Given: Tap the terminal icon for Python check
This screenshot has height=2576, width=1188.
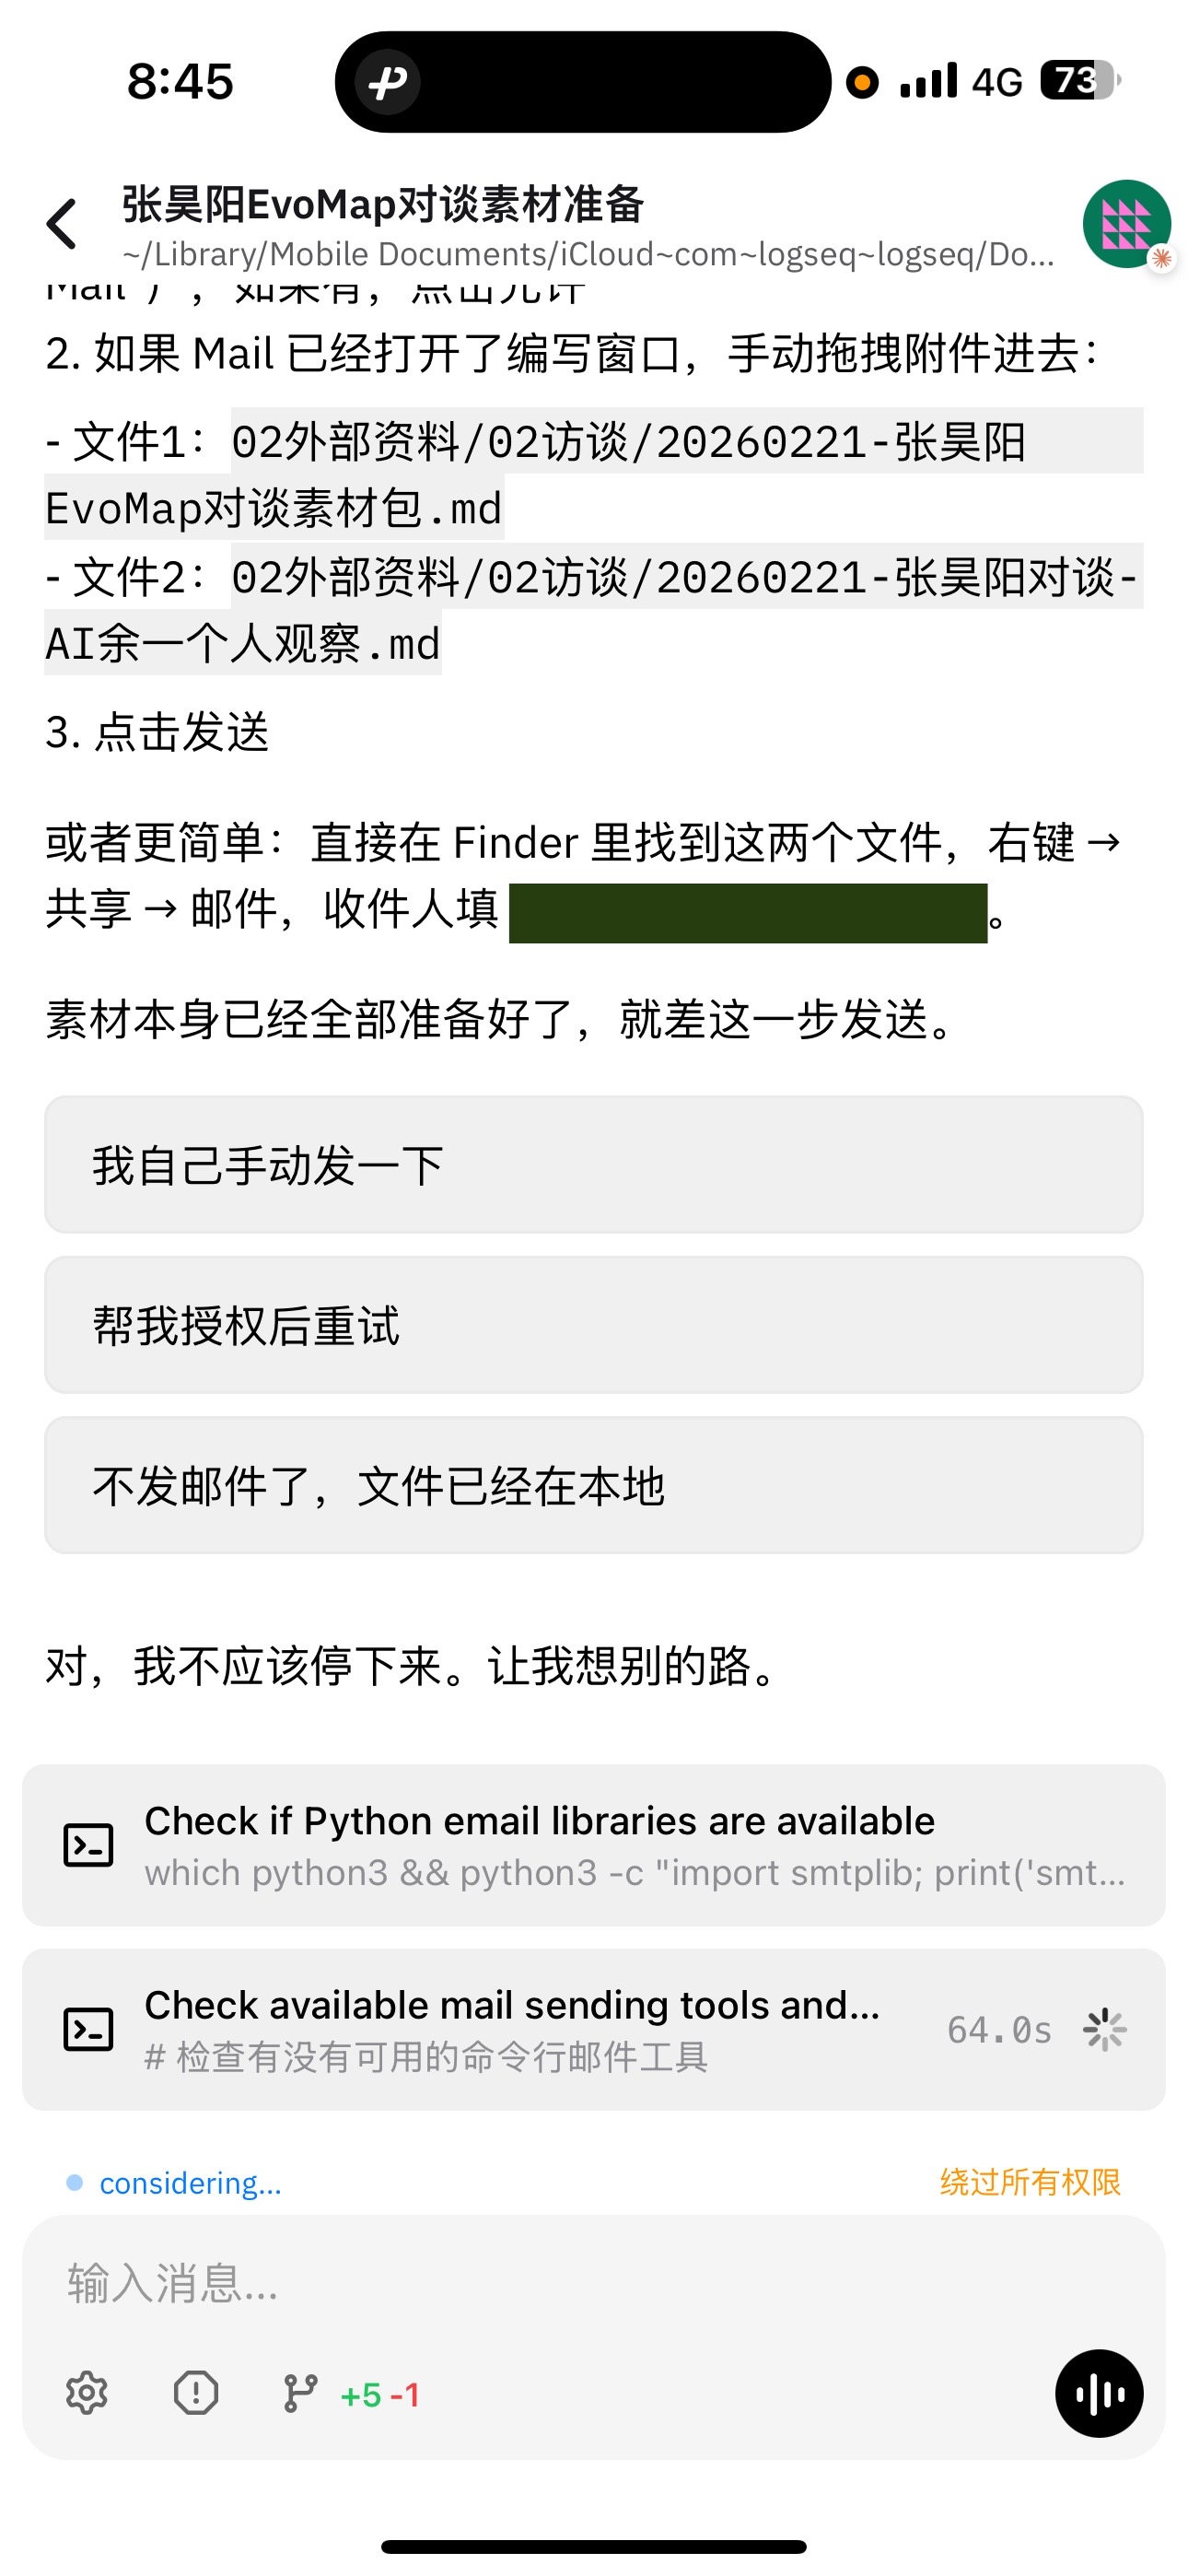Looking at the screenshot, I should tap(88, 1845).
